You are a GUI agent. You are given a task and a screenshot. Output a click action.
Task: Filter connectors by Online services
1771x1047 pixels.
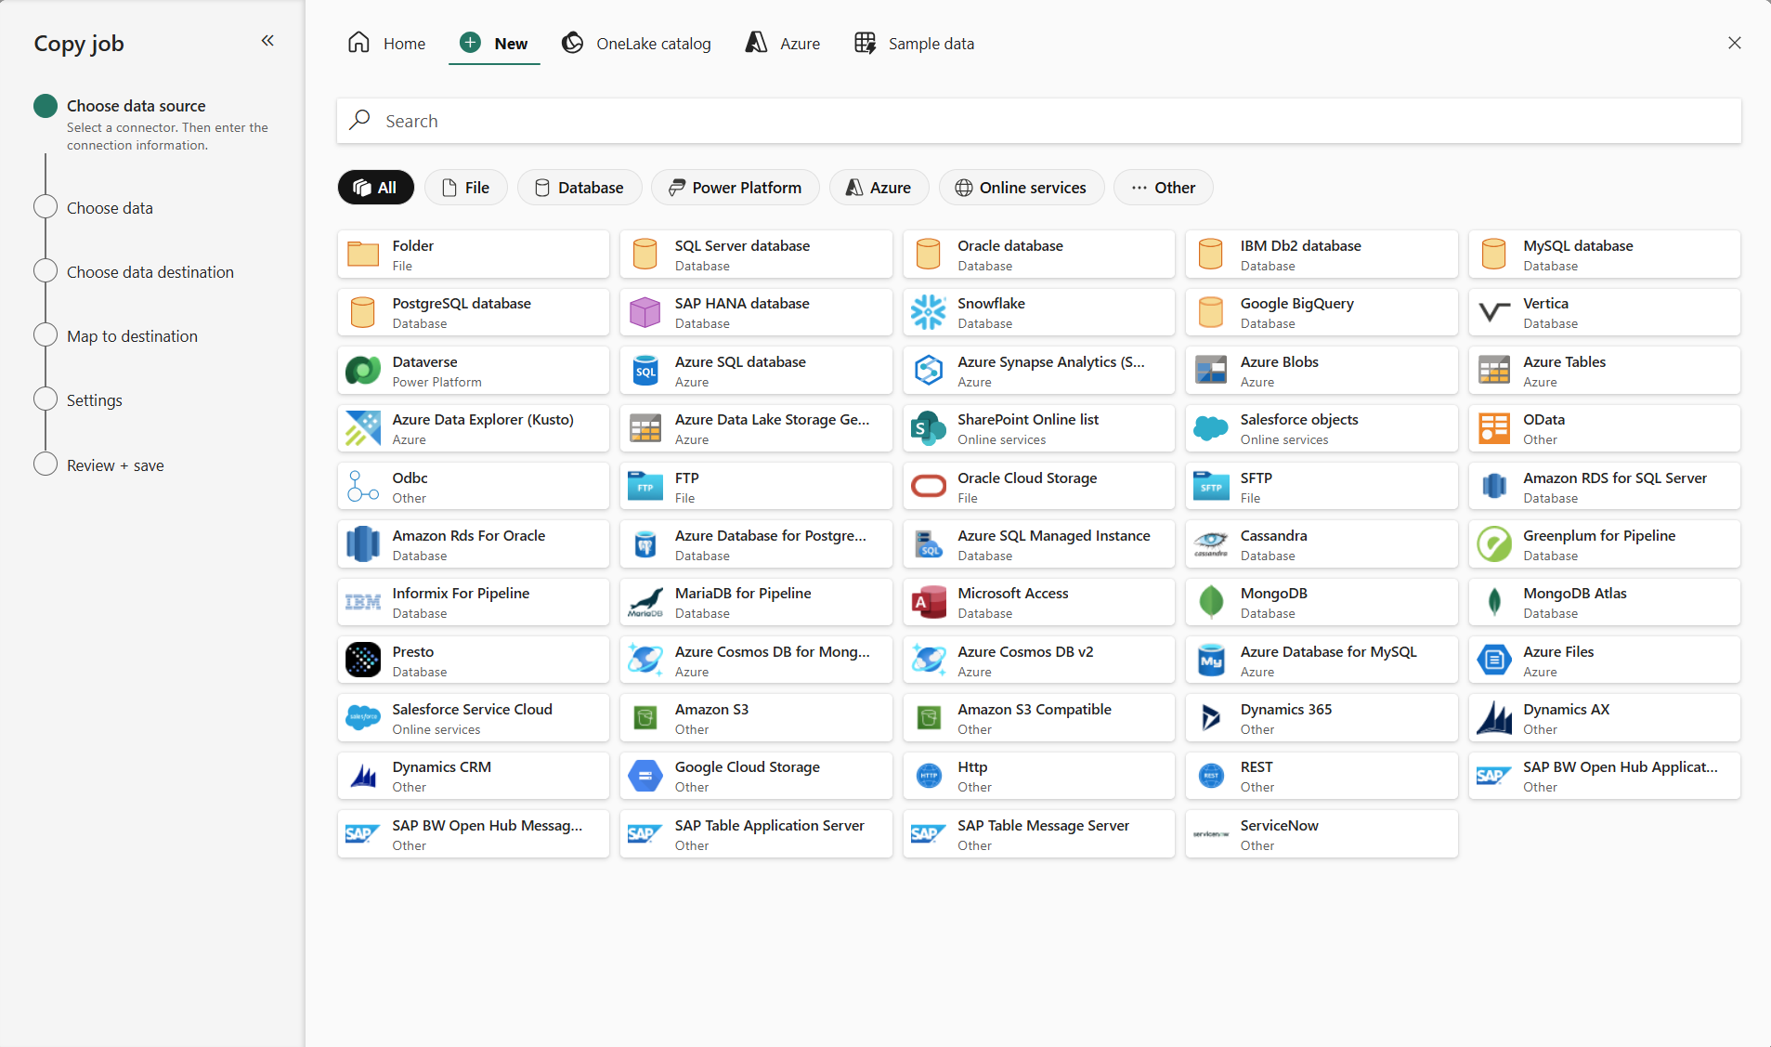pyautogui.click(x=1021, y=188)
